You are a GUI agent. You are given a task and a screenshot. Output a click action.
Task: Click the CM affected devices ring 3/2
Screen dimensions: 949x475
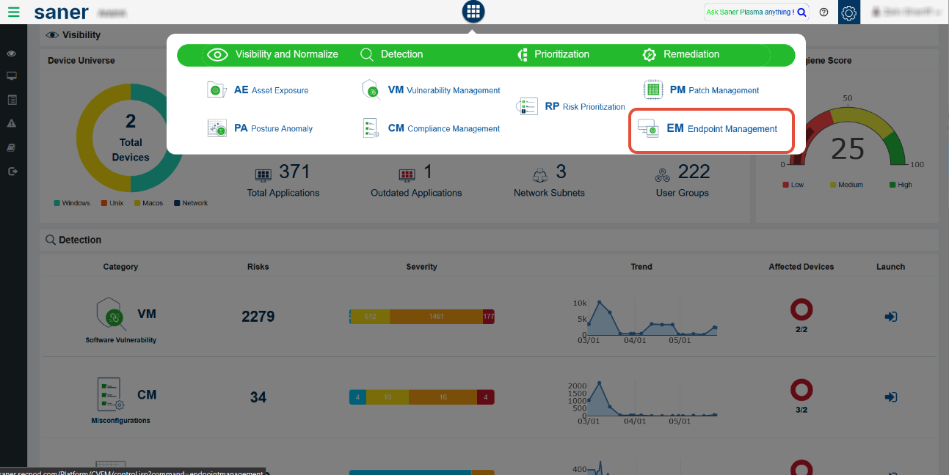(x=801, y=390)
